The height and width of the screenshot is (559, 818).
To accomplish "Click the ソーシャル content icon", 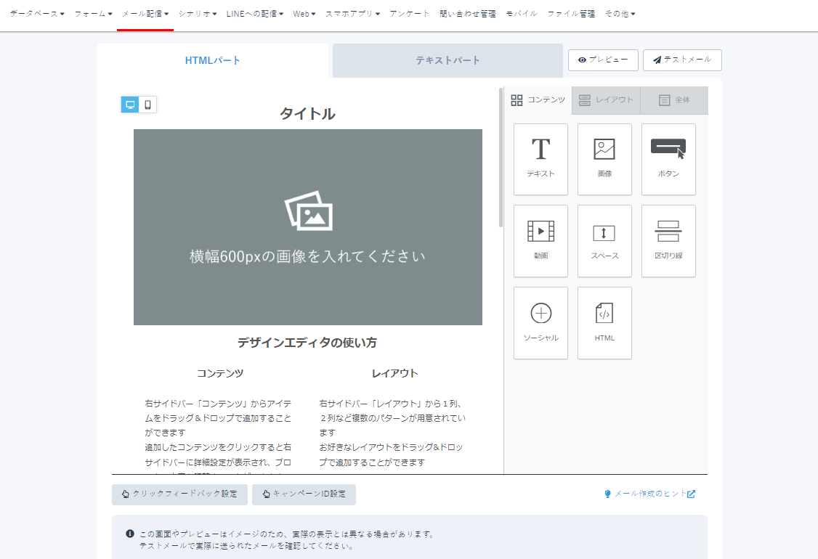I will point(540,322).
